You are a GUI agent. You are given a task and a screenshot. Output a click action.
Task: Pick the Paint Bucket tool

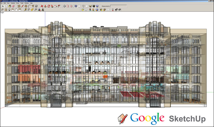(x=10, y=6)
